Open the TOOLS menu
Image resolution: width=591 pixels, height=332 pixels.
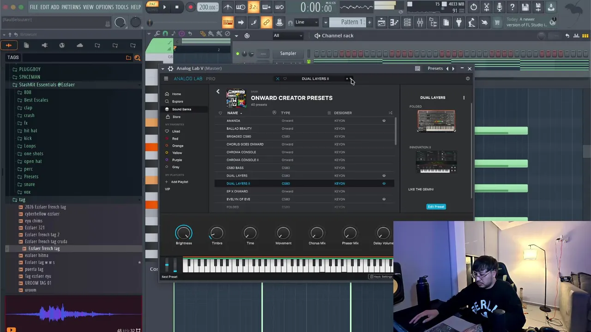click(x=122, y=7)
